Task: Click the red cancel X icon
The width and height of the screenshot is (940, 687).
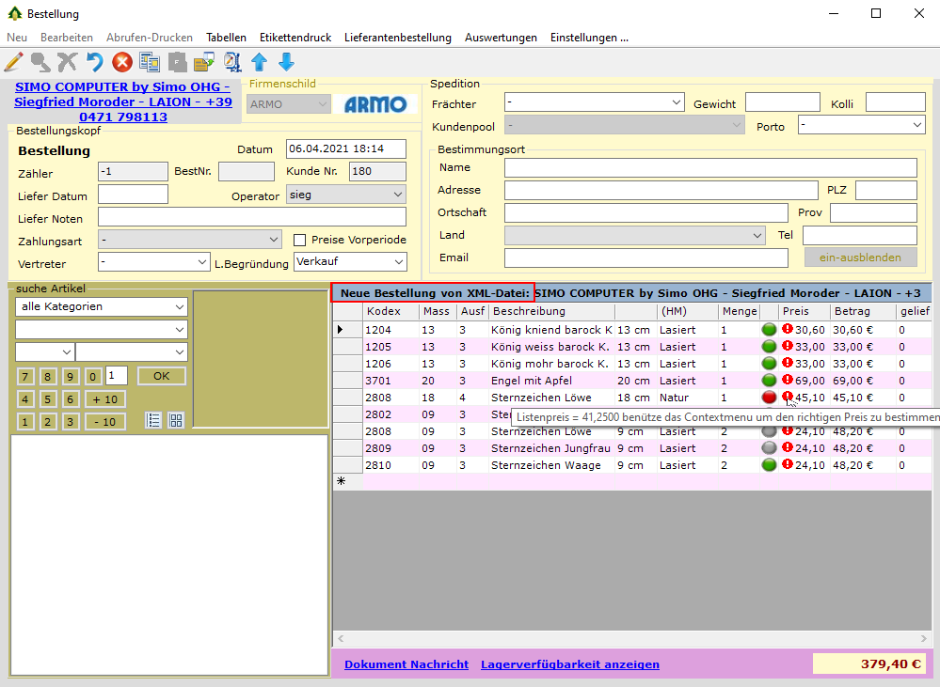Action: [x=122, y=62]
